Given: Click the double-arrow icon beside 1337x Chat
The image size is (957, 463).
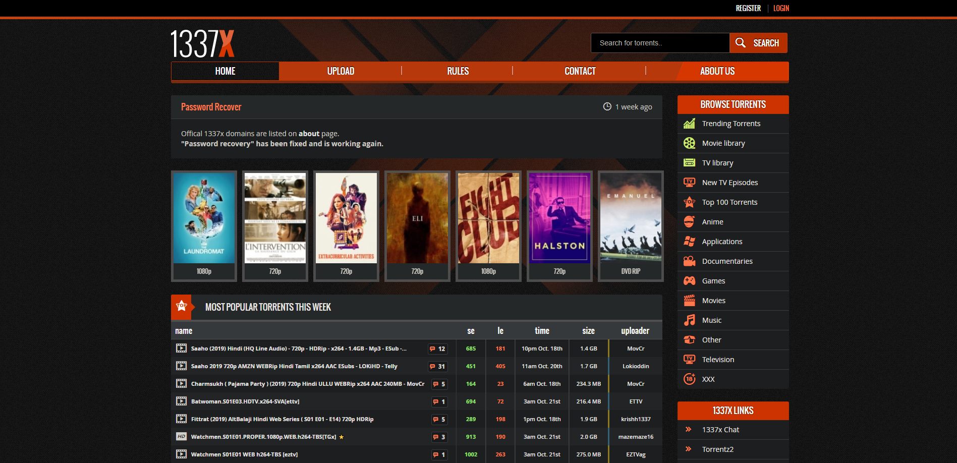Looking at the screenshot, I should [x=688, y=429].
